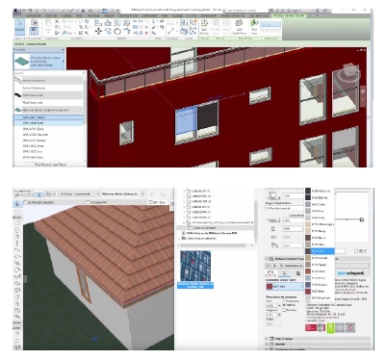Select the Modify arrow tool in Revit ribbon

click(19, 26)
